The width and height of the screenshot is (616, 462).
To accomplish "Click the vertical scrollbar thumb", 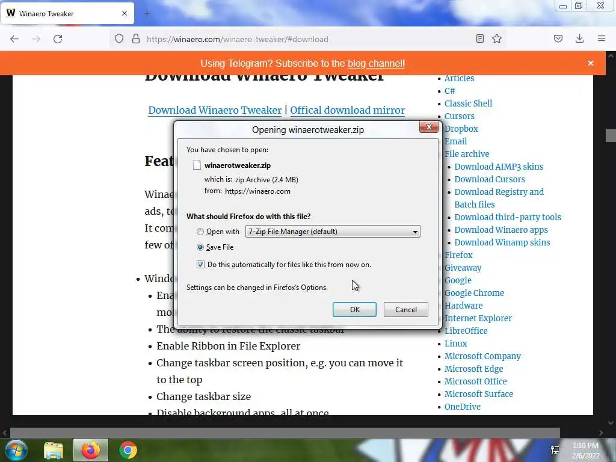I will coord(611,135).
